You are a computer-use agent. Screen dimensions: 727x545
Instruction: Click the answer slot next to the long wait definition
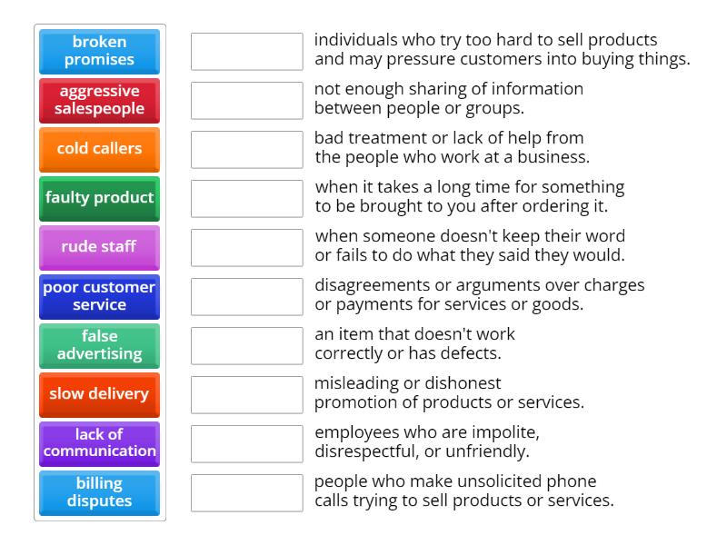click(246, 198)
